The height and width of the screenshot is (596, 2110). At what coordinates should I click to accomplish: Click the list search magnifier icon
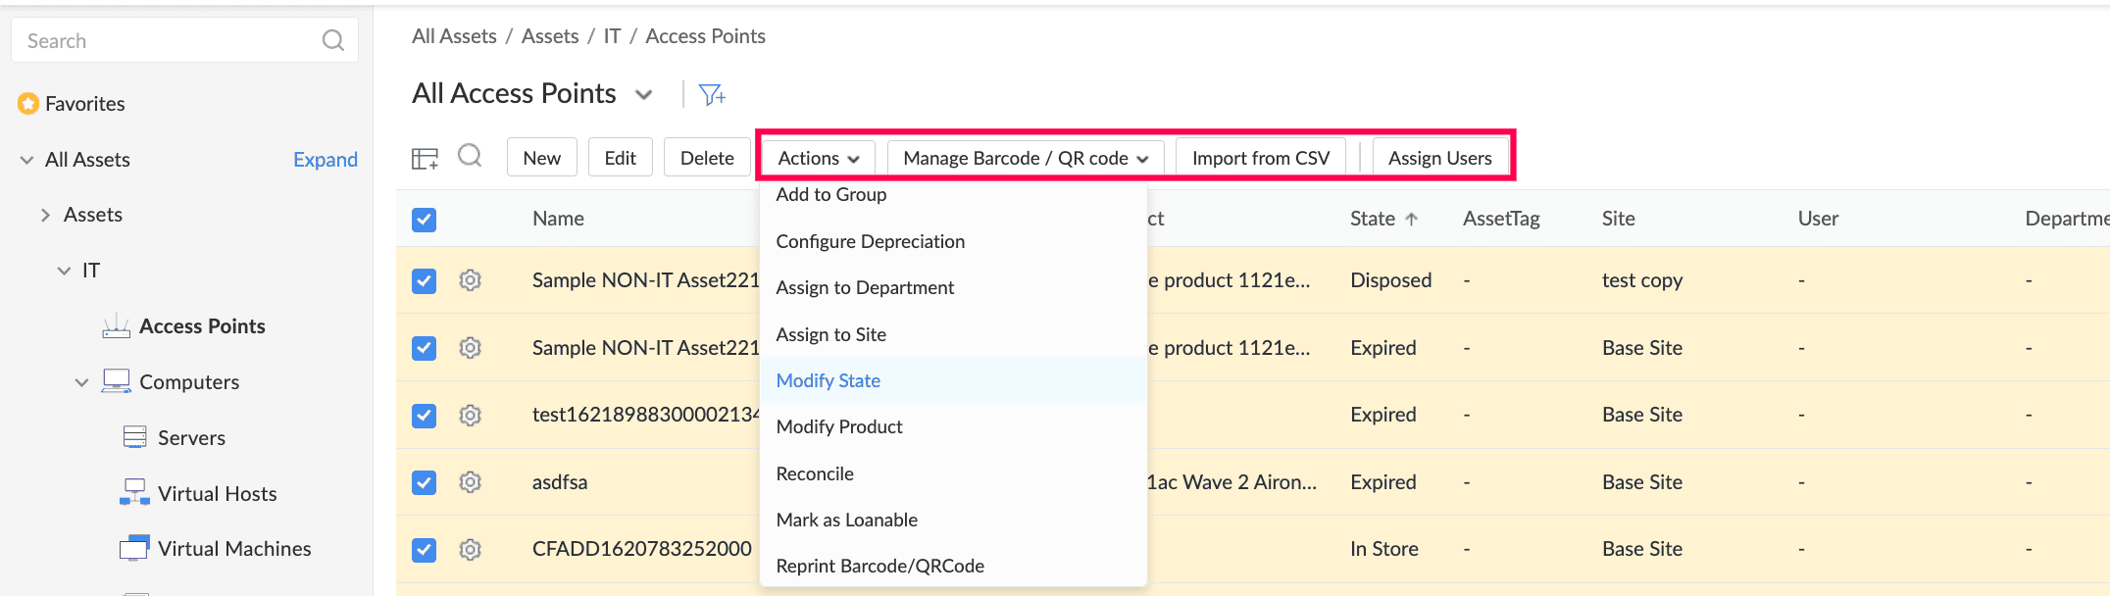[x=470, y=156]
